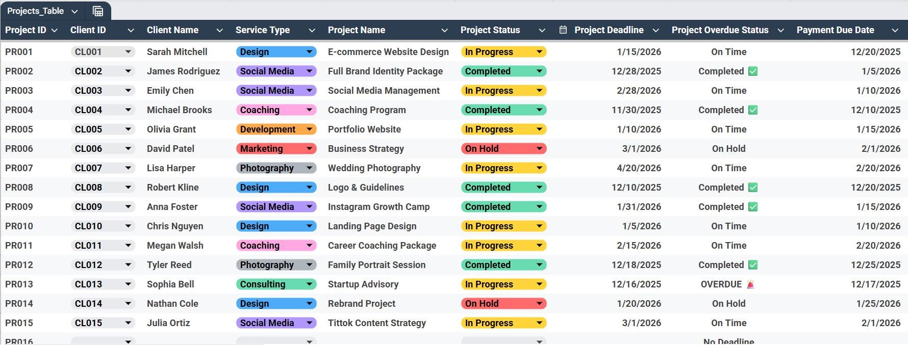Open the Marketing service type chip
Image resolution: width=908 pixels, height=345 pixels.
coord(276,149)
